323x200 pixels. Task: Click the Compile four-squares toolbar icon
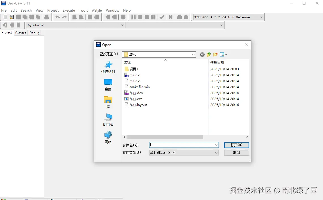134,17
